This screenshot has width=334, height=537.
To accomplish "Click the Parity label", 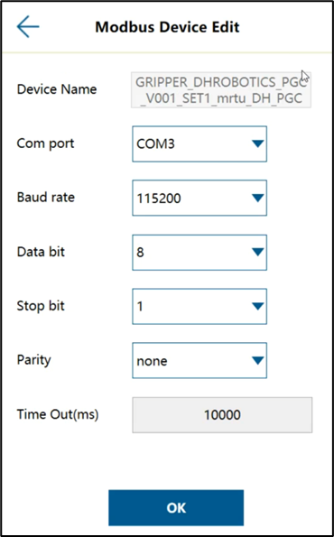I will click(34, 360).
